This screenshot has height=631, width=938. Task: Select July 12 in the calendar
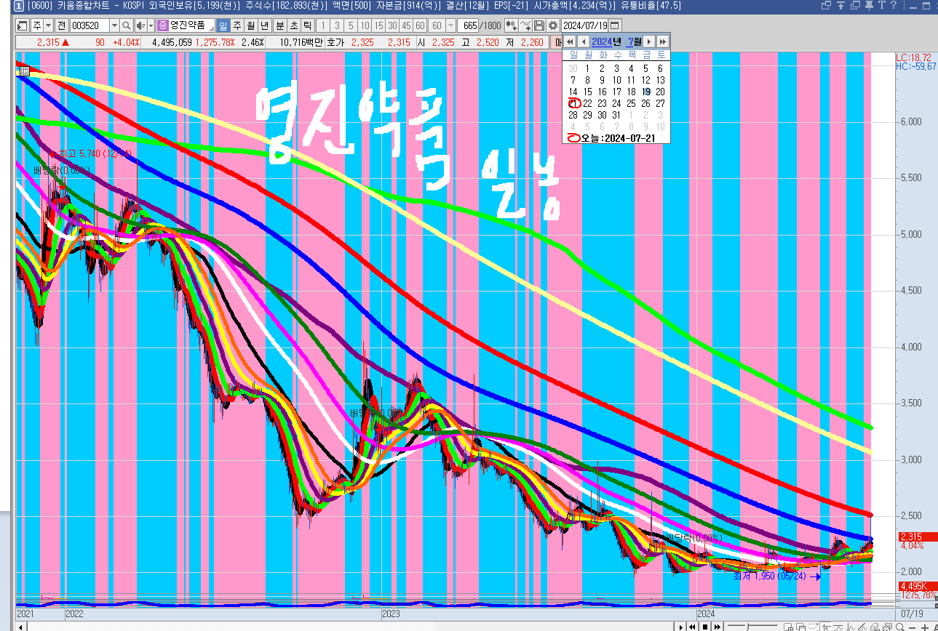pos(645,80)
